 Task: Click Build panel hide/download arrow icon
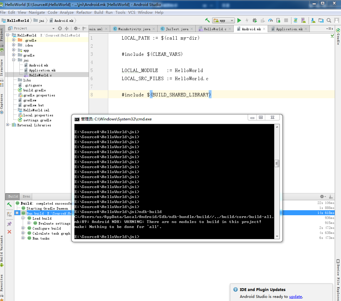(x=331, y=197)
